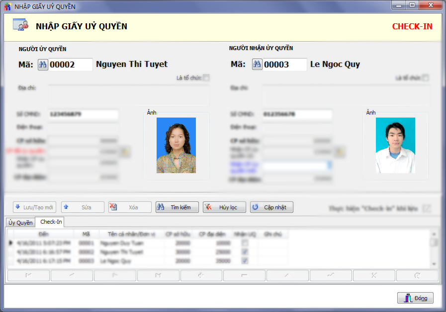Click the Sửa edit button
Image resolution: width=446 pixels, height=312 pixels.
click(x=83, y=207)
